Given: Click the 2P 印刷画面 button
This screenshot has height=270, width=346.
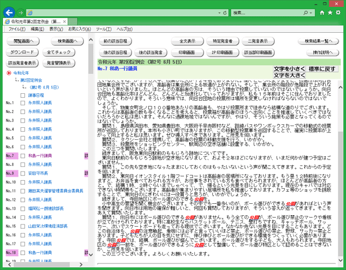Looking at the screenshot, I should pyautogui.click(x=222, y=52).
